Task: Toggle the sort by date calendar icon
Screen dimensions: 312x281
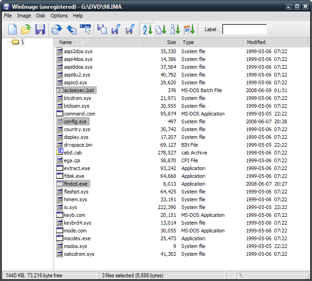Action: [x=189, y=29]
